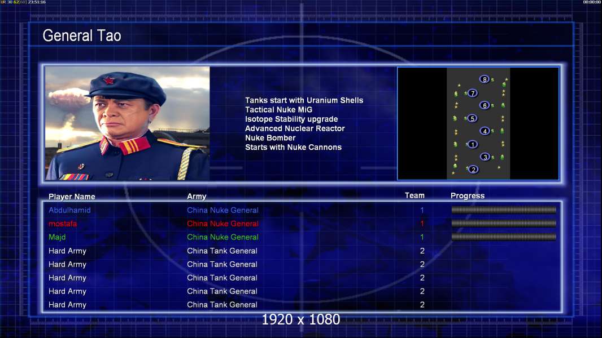Click the "Player Name" column header

tap(72, 197)
